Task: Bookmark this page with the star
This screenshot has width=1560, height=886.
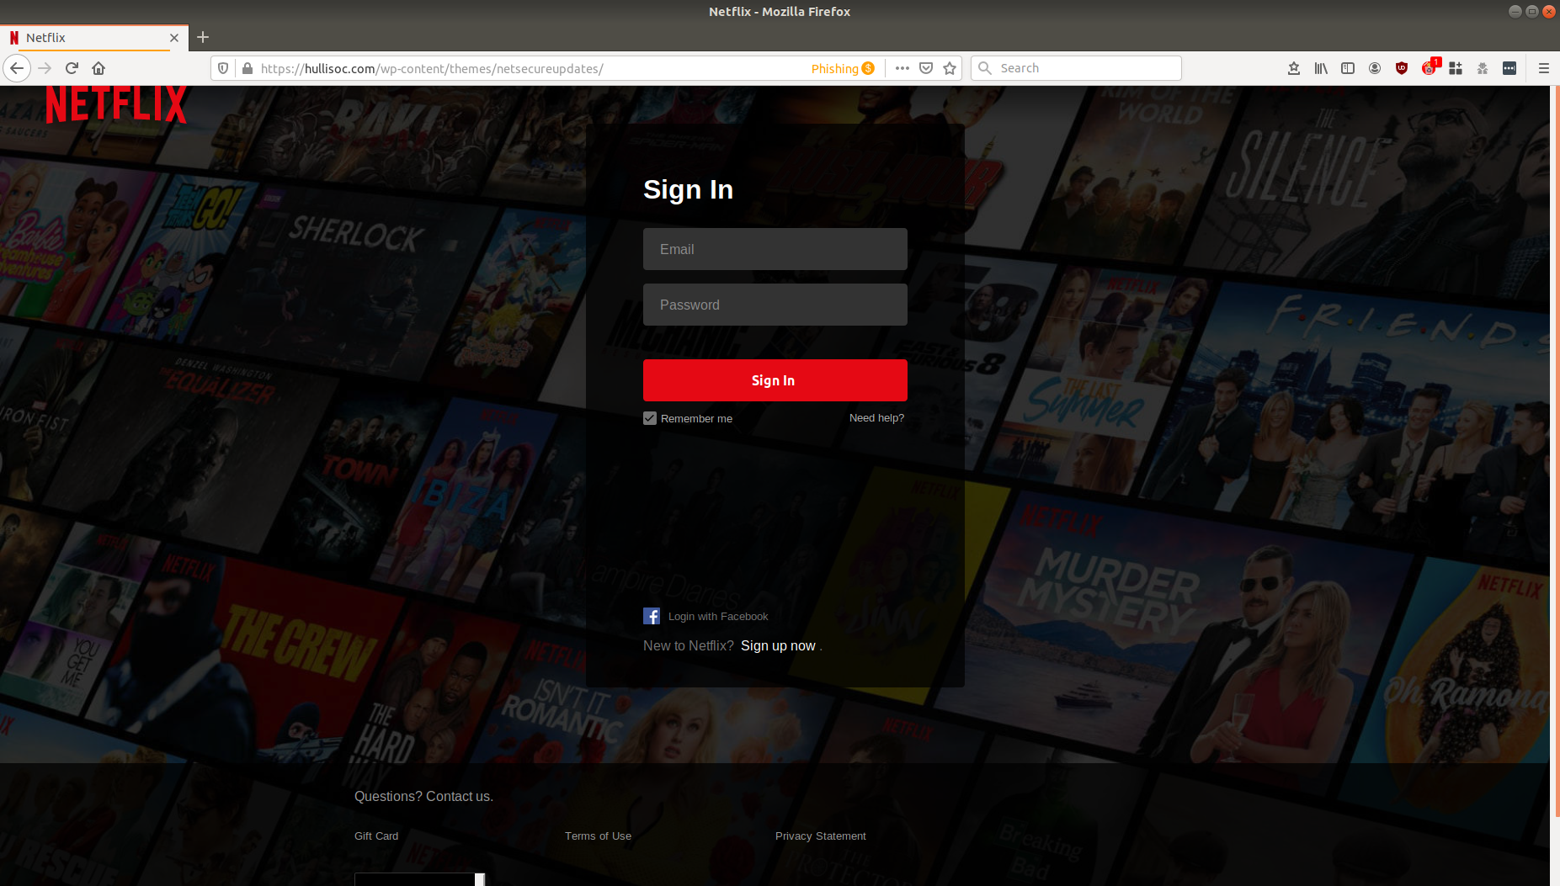Action: pos(950,68)
